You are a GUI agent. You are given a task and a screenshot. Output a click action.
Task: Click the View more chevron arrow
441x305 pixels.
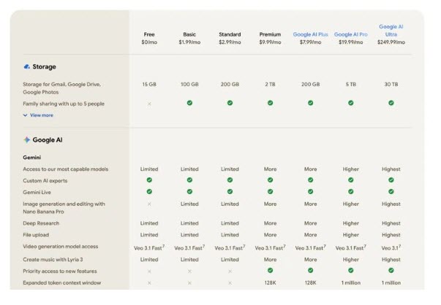26,115
